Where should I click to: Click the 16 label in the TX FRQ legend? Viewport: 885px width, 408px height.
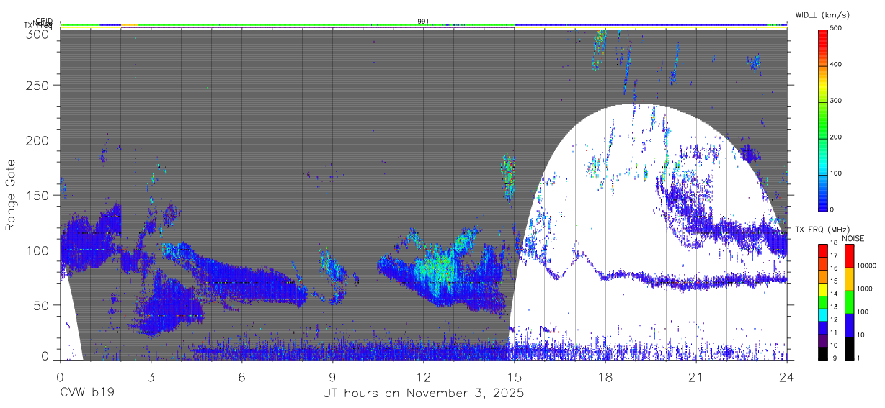tap(833, 268)
